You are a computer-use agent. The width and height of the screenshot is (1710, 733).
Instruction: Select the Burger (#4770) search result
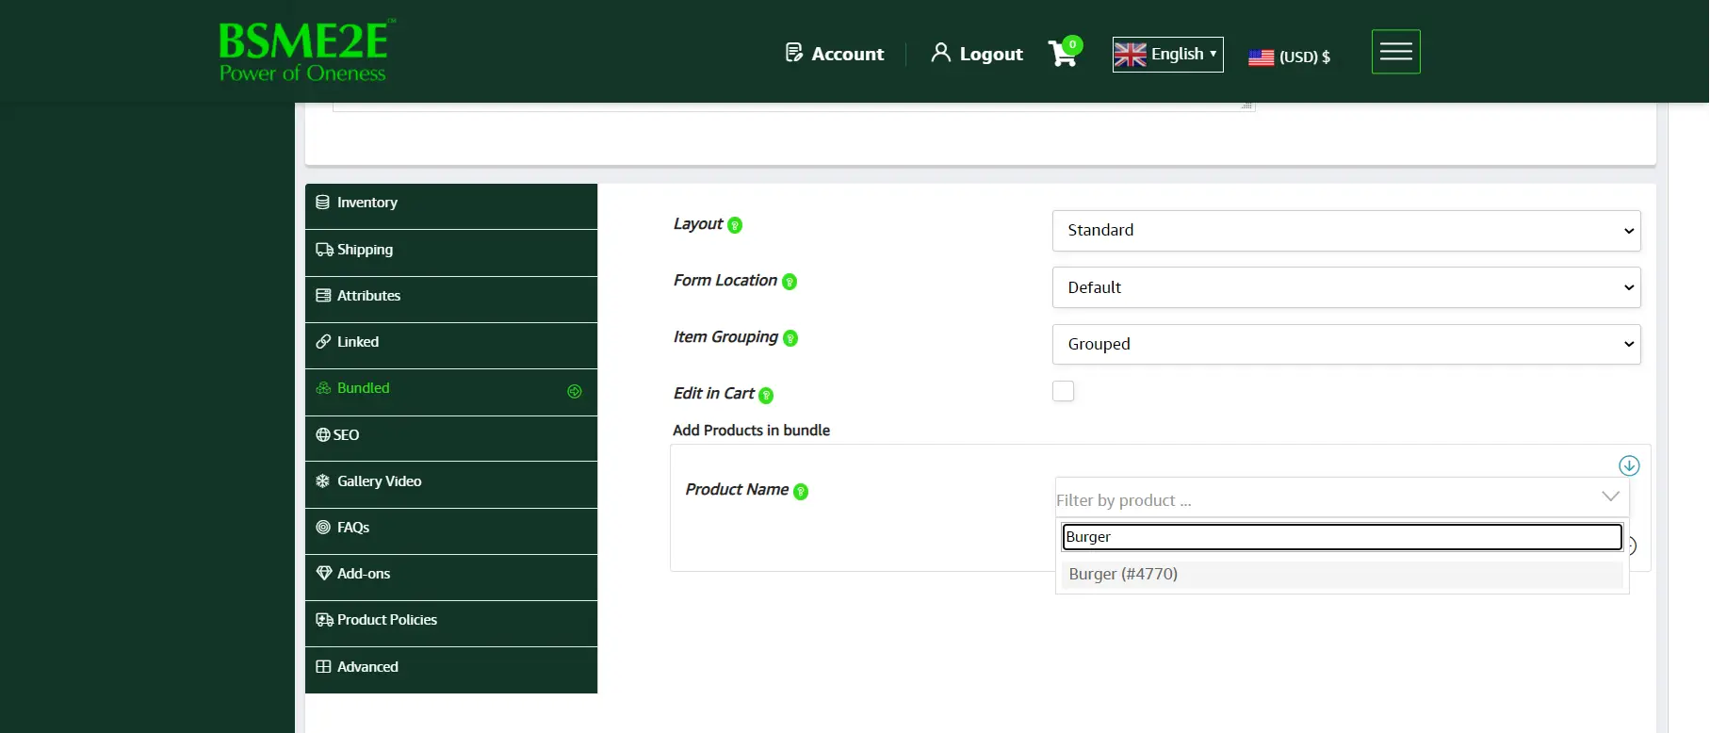[x=1342, y=575]
